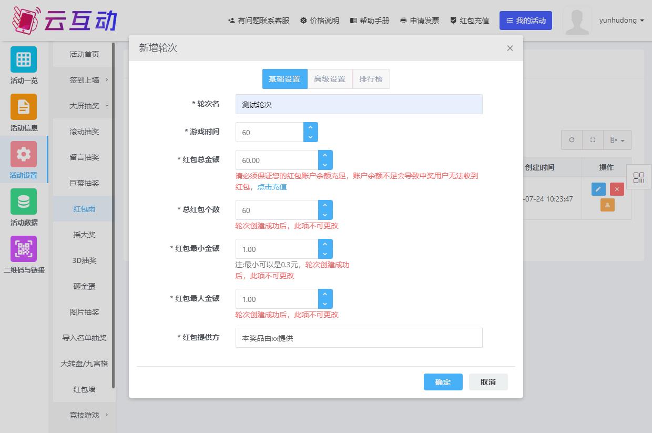Click the blue edit pencil icon

[x=598, y=189]
